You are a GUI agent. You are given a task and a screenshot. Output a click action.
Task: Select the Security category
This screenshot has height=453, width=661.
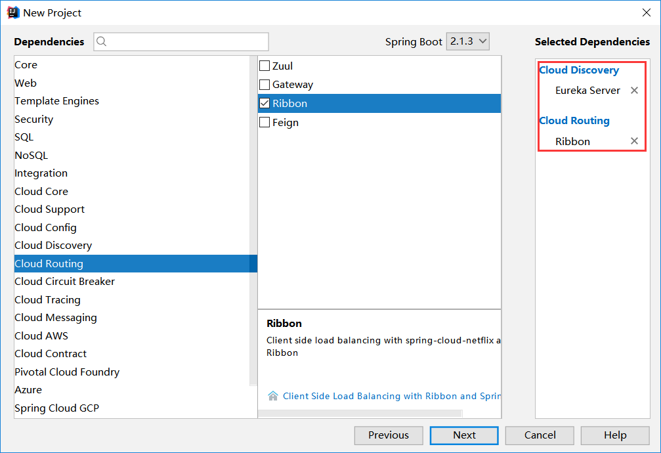131,119
